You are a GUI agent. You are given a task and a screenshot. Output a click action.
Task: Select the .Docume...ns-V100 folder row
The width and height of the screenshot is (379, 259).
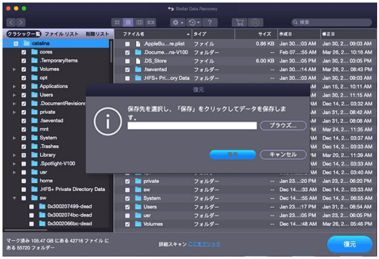pos(245,52)
